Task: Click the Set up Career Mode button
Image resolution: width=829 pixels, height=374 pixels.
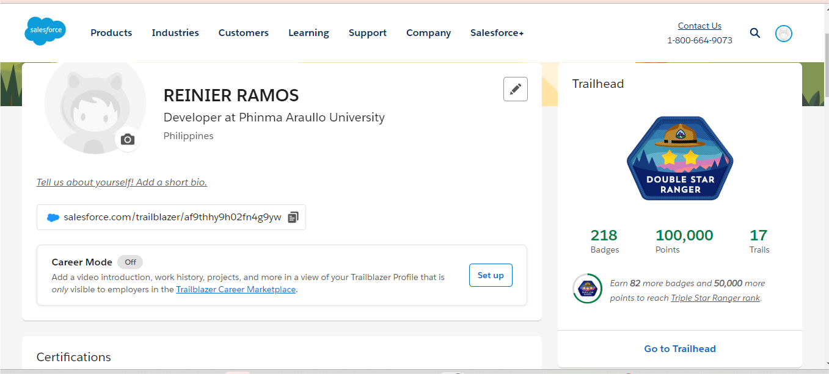Action: coord(491,275)
